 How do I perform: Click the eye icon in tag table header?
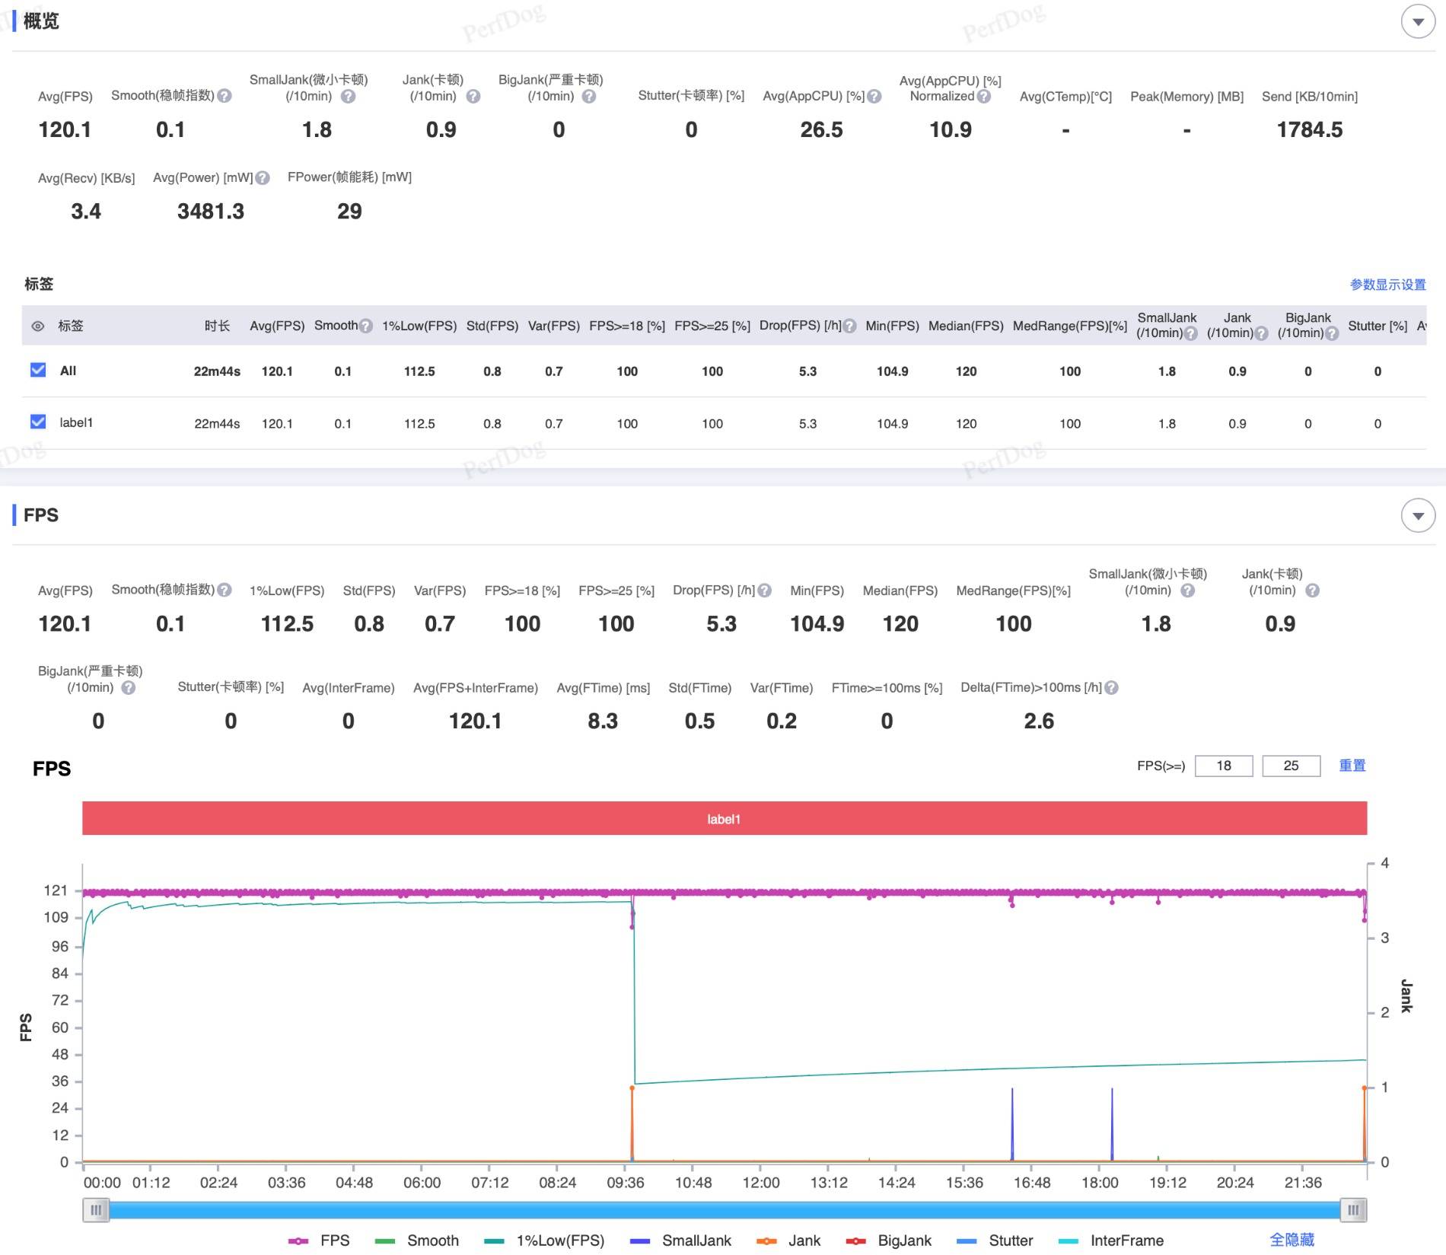click(37, 326)
